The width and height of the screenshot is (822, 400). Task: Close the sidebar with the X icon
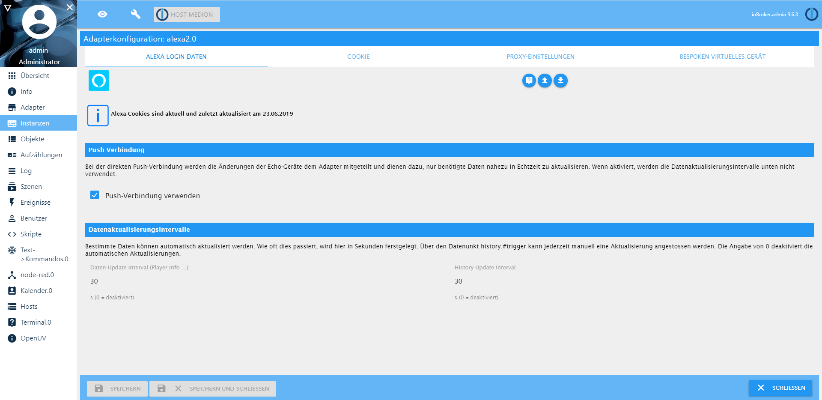click(x=70, y=7)
